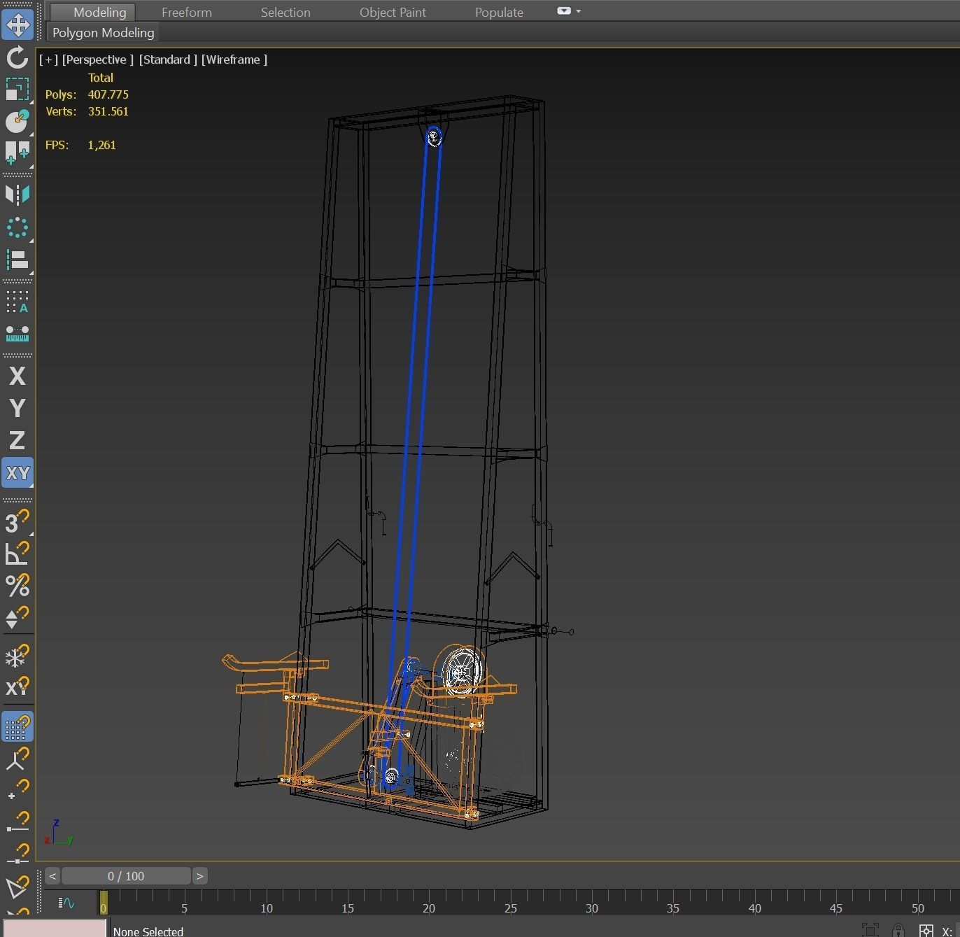The height and width of the screenshot is (937, 960).
Task: Click the two-panels-with-plus clone icon
Action: point(17,153)
